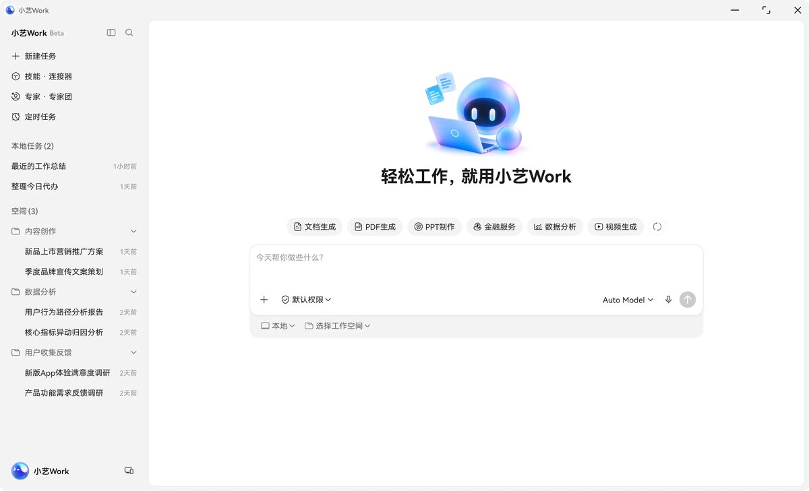
Task: Click the plus attachment icon
Action: 264,300
